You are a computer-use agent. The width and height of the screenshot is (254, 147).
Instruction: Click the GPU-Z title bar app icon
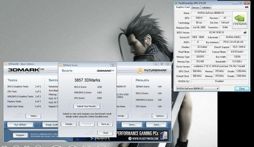point(176,3)
